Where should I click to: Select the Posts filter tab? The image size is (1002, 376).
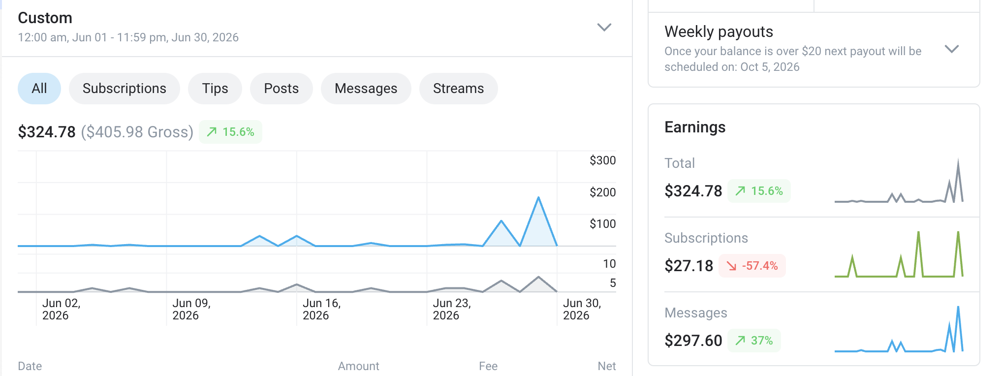coord(282,89)
